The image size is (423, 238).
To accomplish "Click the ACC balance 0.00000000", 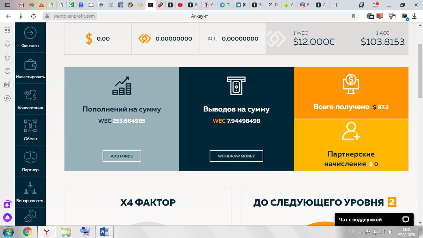I will coord(240,39).
